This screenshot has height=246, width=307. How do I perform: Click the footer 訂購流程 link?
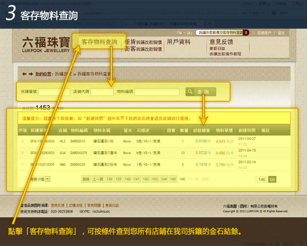click(x=76, y=205)
